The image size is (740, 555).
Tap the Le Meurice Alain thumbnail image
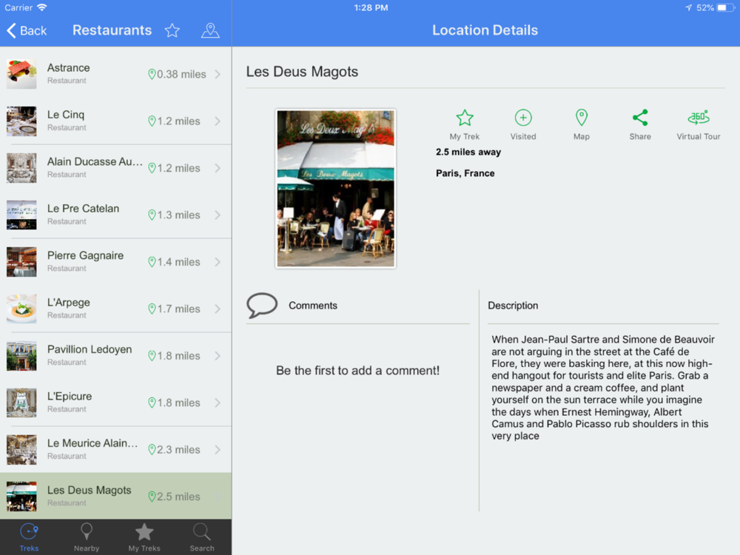pos(21,450)
